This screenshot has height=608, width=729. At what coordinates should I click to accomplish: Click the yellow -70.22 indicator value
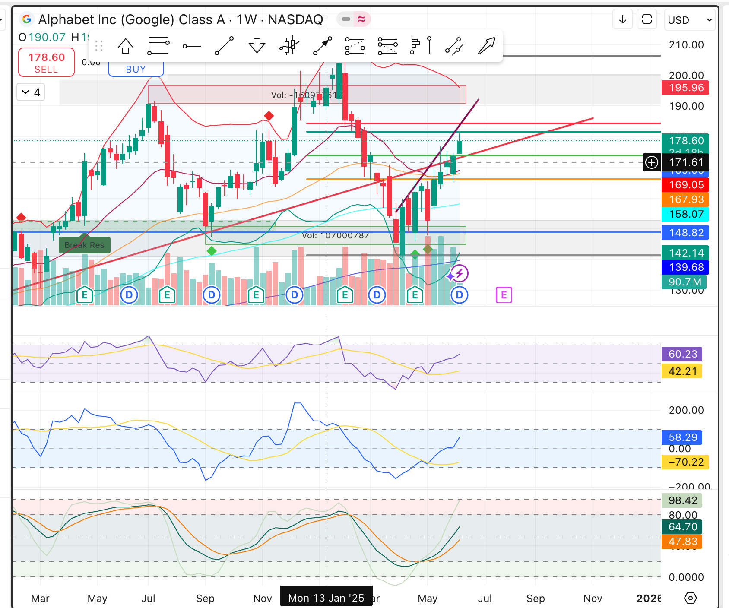[x=685, y=462]
